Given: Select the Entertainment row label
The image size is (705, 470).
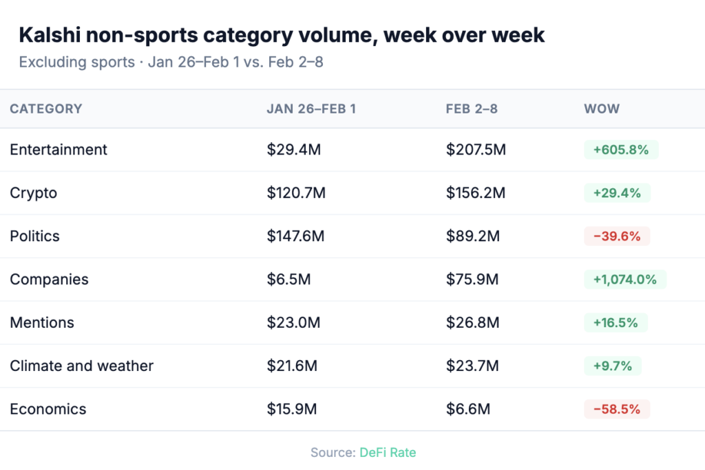Looking at the screenshot, I should (x=59, y=150).
